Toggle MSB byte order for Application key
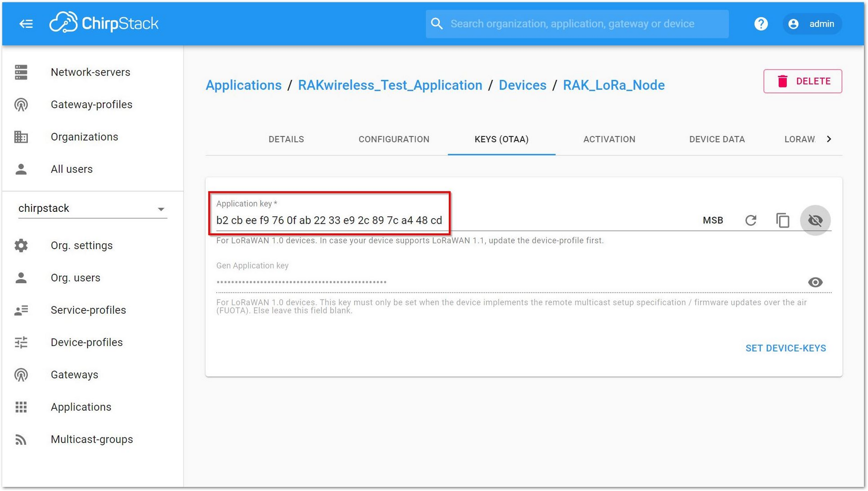This screenshot has width=868, height=491. coord(712,220)
